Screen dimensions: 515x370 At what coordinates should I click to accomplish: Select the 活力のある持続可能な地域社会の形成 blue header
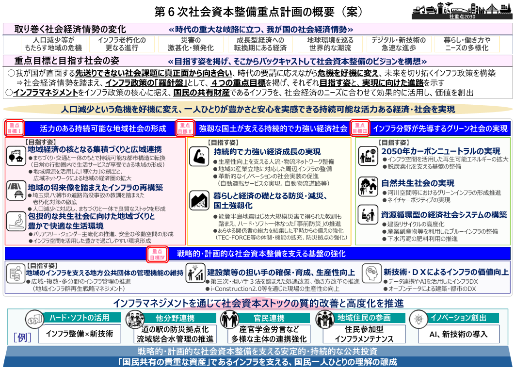[103, 129]
